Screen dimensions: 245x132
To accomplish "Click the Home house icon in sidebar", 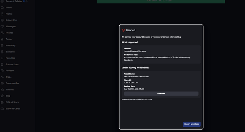I will click(2, 7).
